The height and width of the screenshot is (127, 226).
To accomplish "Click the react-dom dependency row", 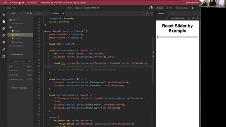I will coord(20,71).
